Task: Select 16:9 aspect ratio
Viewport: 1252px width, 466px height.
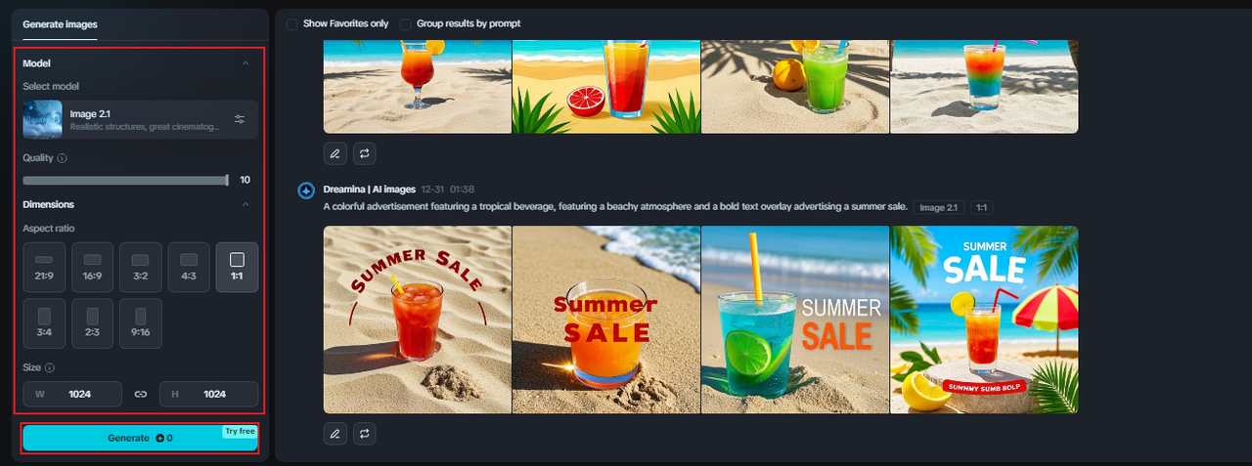Action: tap(93, 267)
